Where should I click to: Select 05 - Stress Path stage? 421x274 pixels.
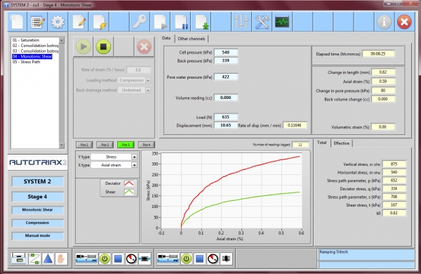coord(27,62)
